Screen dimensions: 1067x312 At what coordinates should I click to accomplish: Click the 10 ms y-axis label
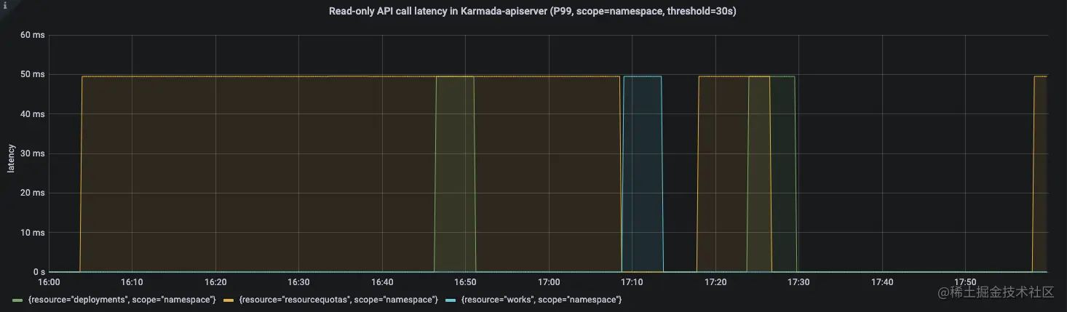(x=33, y=233)
